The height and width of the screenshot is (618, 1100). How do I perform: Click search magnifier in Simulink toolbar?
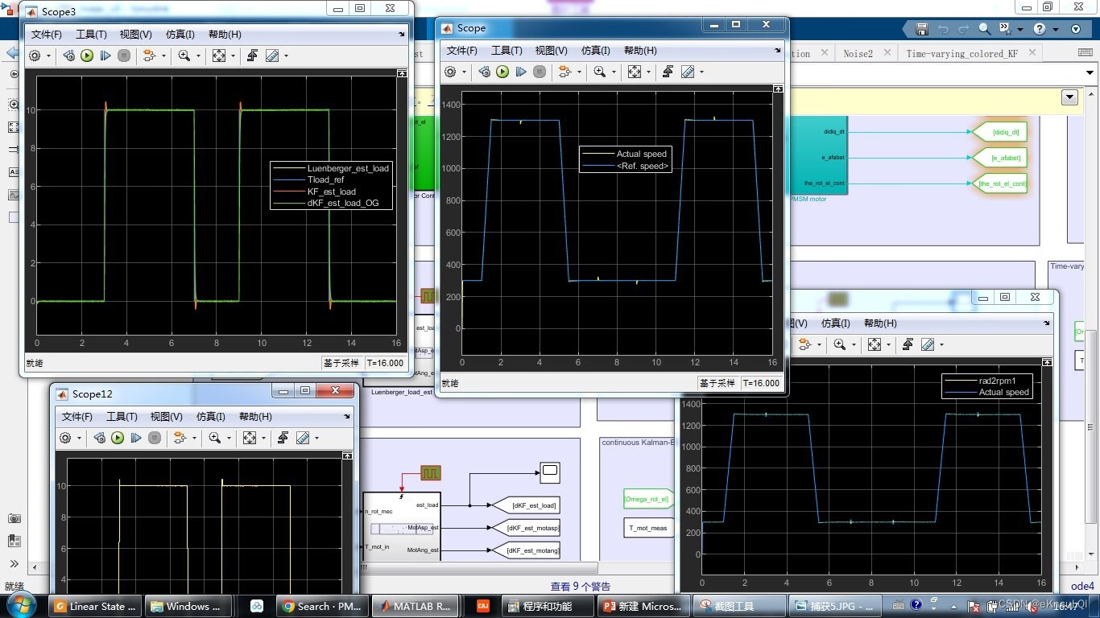pos(985,29)
